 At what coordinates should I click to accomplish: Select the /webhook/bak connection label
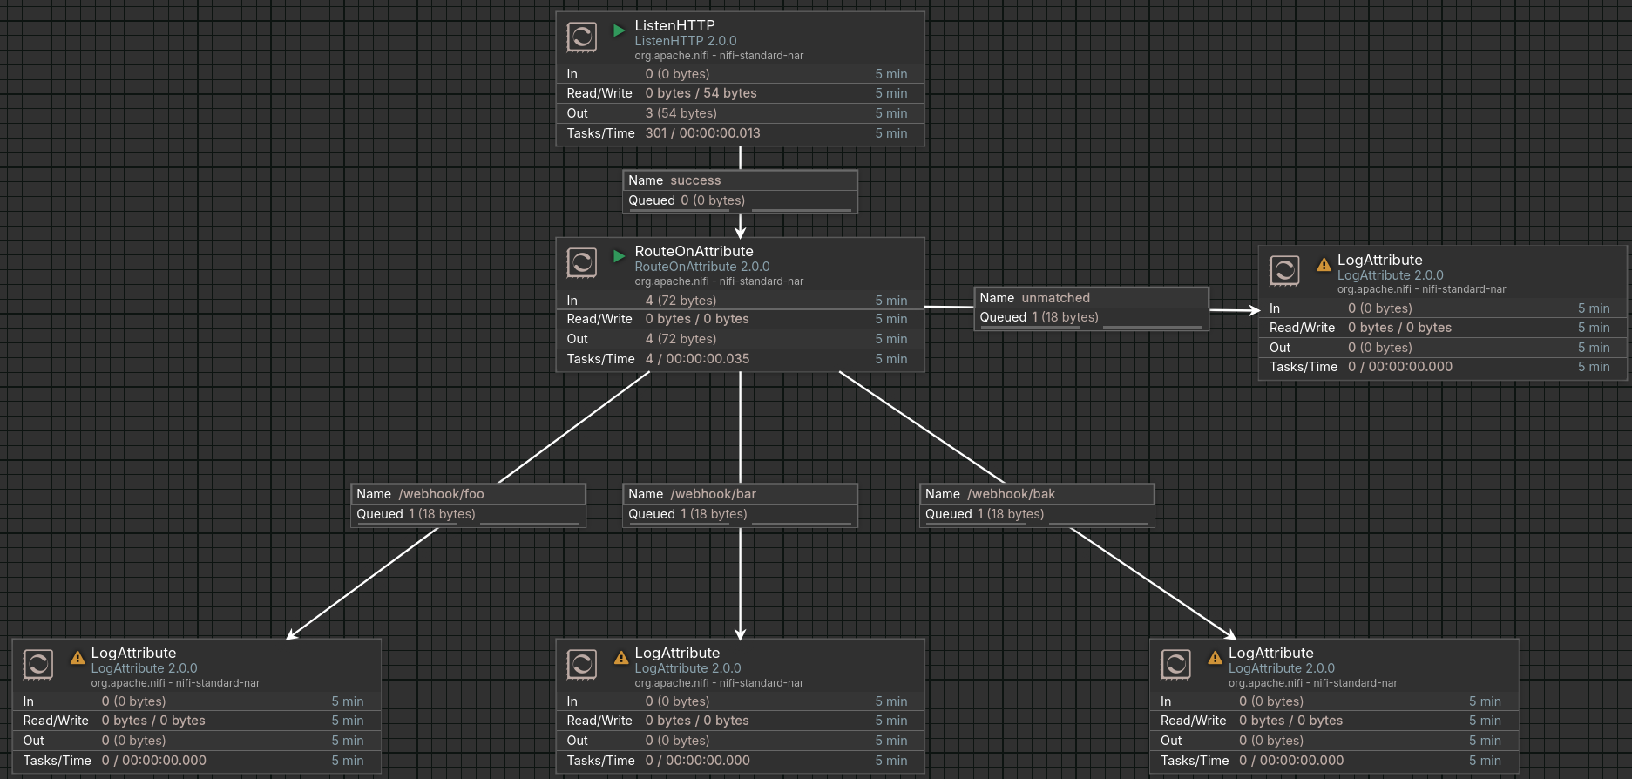tap(1037, 495)
